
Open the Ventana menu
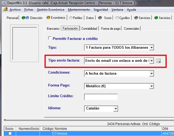pyautogui.click(x=117, y=10)
